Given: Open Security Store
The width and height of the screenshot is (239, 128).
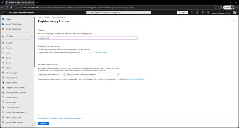Looking at the screenshot, I should tap(11, 102).
